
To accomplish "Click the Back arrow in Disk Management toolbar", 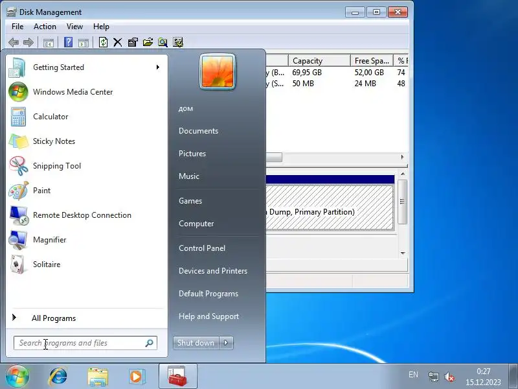I will (14, 42).
